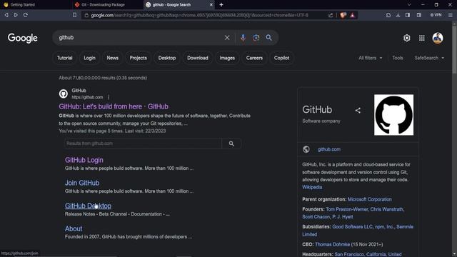
Task: Filter results by News chip
Action: pos(113,58)
